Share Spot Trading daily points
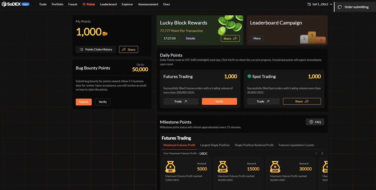The height and width of the screenshot is (190, 376). pos(302,101)
